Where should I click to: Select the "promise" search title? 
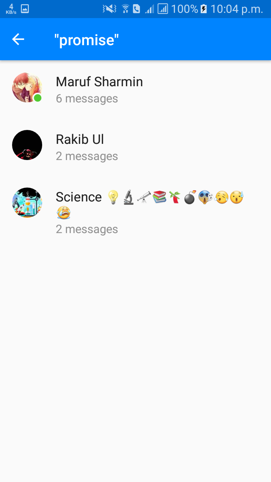pos(87,39)
